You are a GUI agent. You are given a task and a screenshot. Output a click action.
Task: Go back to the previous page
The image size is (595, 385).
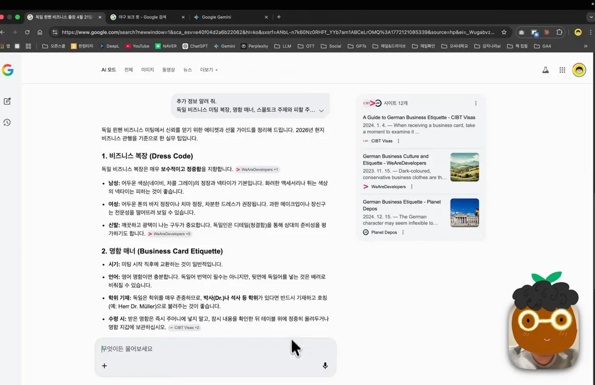tap(3, 33)
